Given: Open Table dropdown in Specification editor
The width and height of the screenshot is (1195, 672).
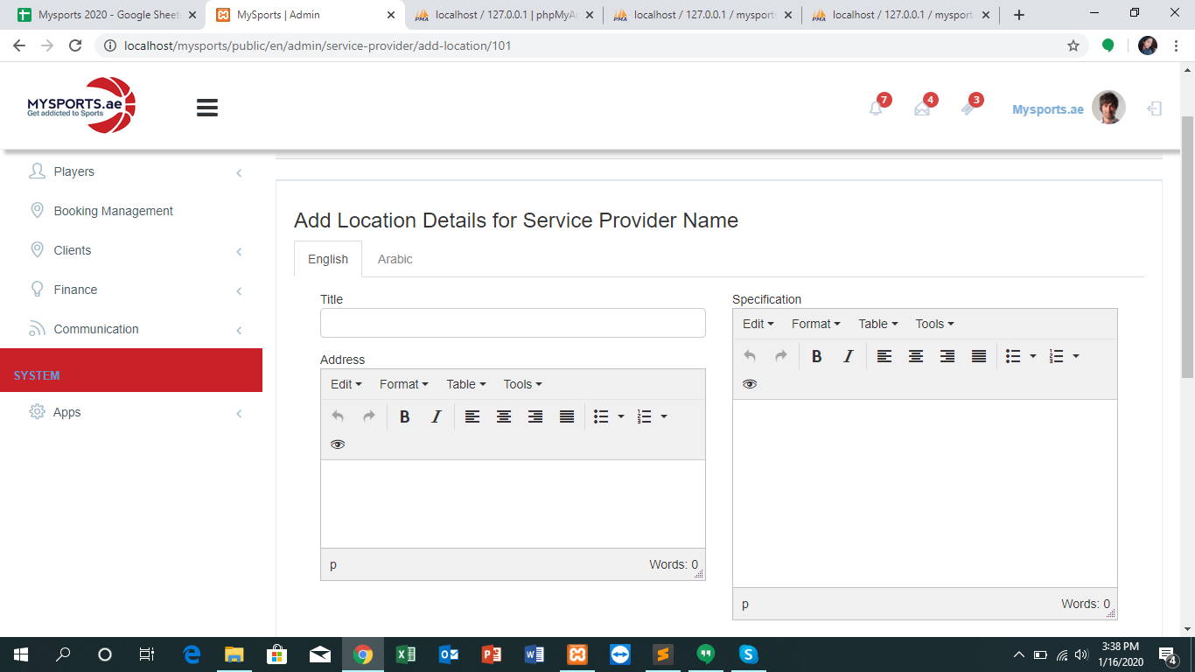Looking at the screenshot, I should (x=877, y=324).
